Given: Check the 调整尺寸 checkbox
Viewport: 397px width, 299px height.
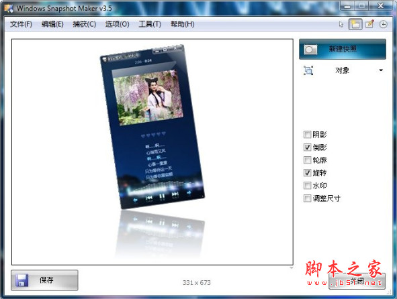Looking at the screenshot, I should (x=307, y=198).
